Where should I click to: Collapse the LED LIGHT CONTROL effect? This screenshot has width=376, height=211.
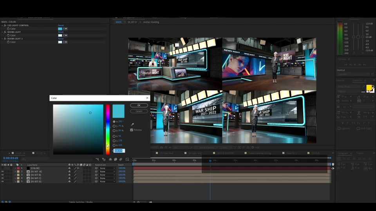2,25
